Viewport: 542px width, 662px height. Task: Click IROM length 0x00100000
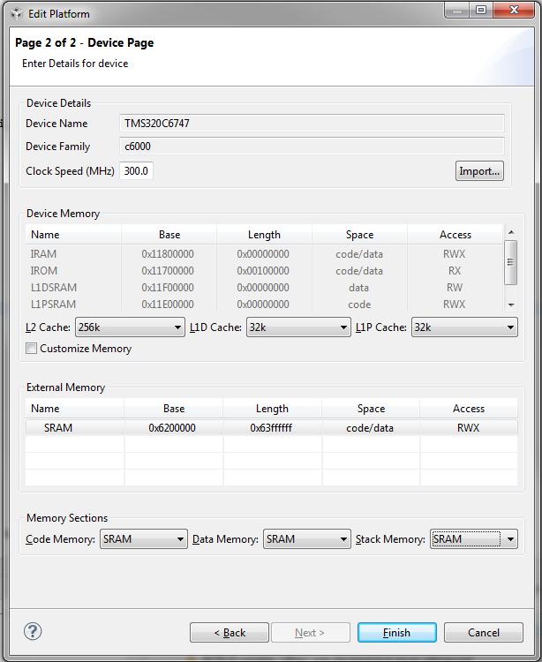click(x=263, y=271)
